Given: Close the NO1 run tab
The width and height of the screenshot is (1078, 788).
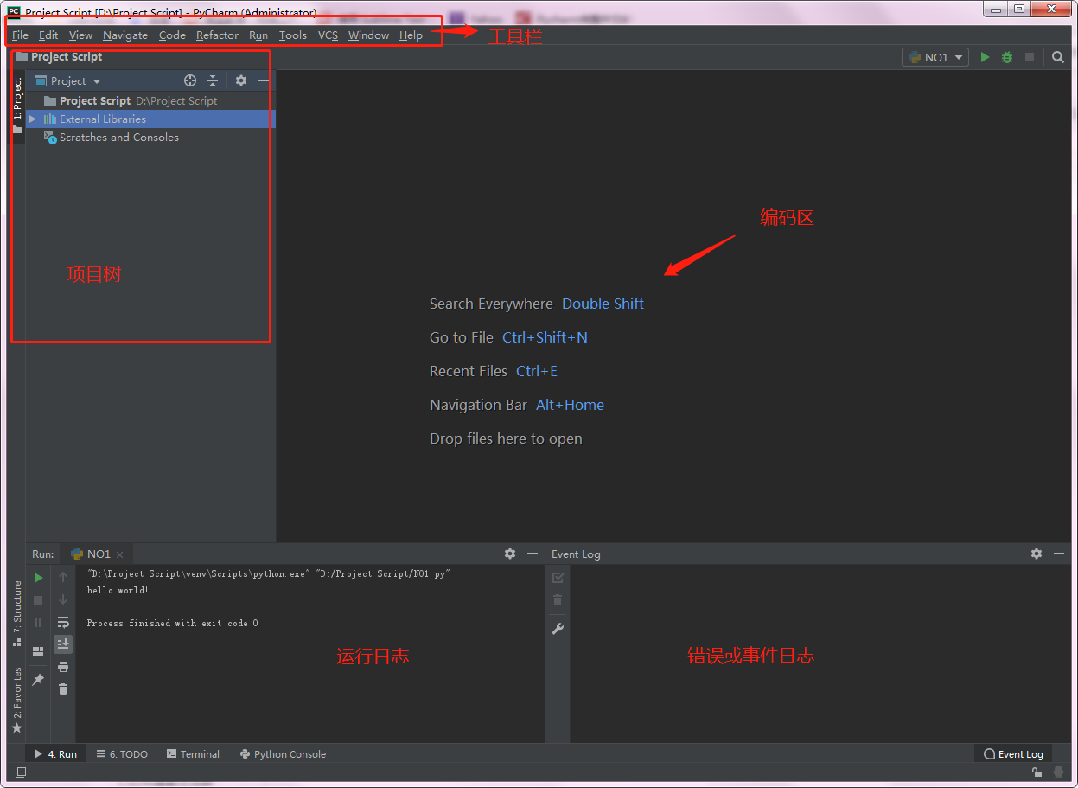Looking at the screenshot, I should pyautogui.click(x=120, y=554).
